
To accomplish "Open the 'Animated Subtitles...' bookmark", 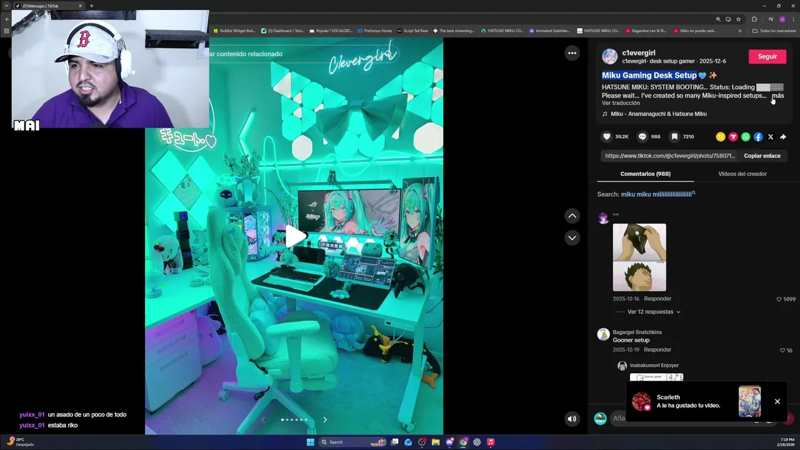I will click(x=550, y=31).
